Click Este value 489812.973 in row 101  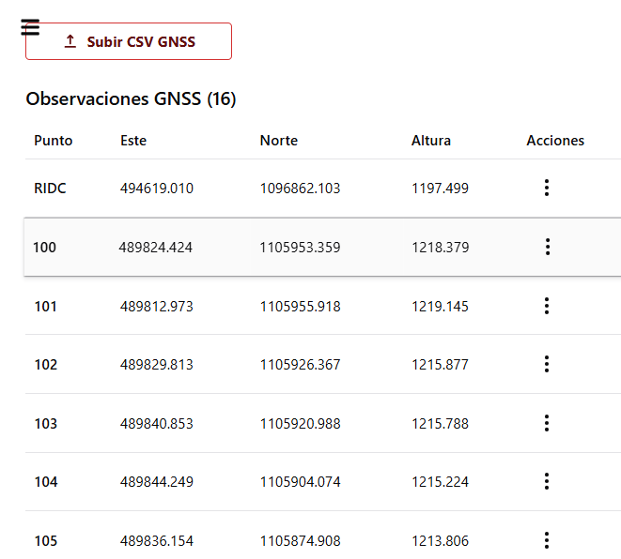[157, 307]
